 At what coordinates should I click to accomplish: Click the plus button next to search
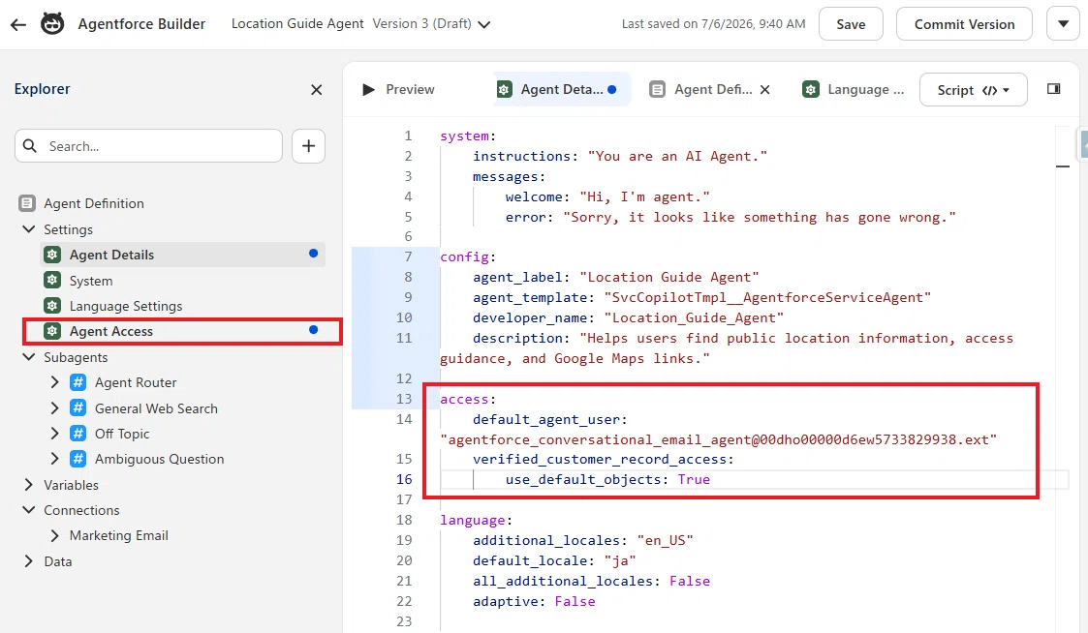coord(309,146)
